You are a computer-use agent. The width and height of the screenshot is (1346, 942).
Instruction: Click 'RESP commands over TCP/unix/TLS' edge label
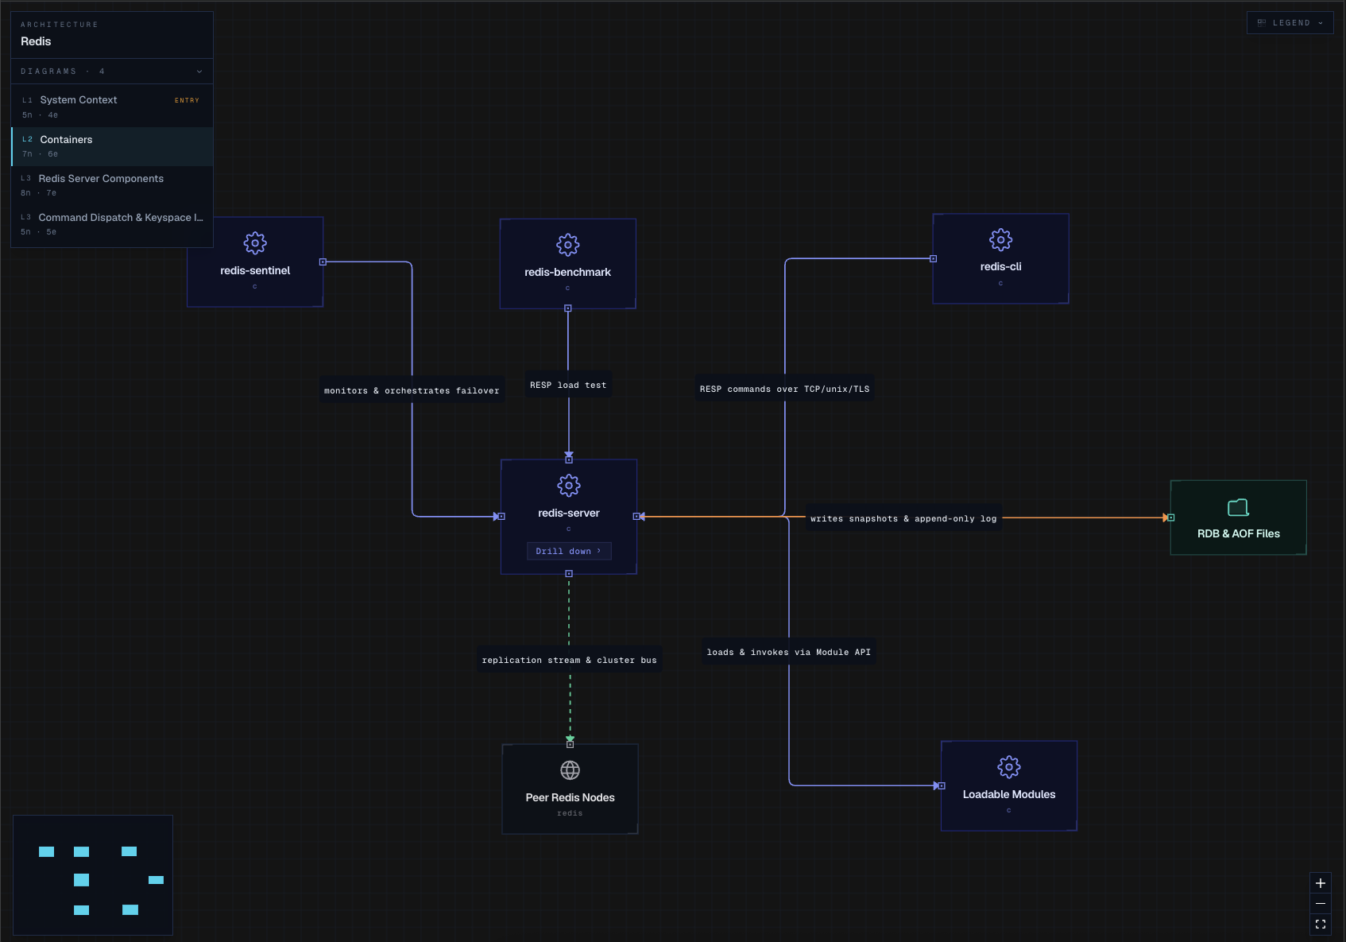pos(784,389)
